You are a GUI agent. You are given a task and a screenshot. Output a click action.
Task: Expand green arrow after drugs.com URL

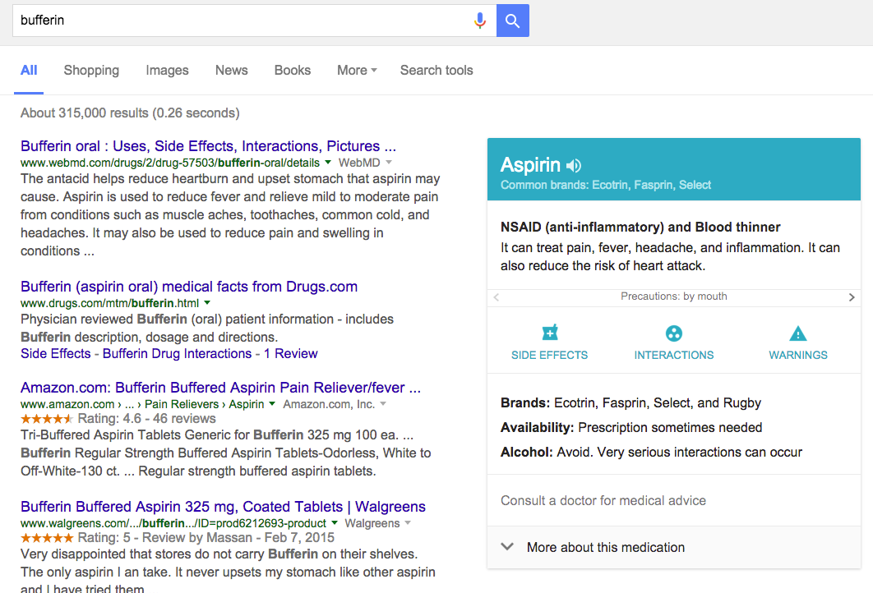pos(207,303)
